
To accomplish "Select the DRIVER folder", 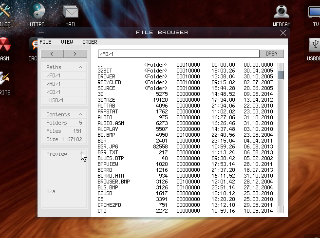I will click(x=185, y=76).
